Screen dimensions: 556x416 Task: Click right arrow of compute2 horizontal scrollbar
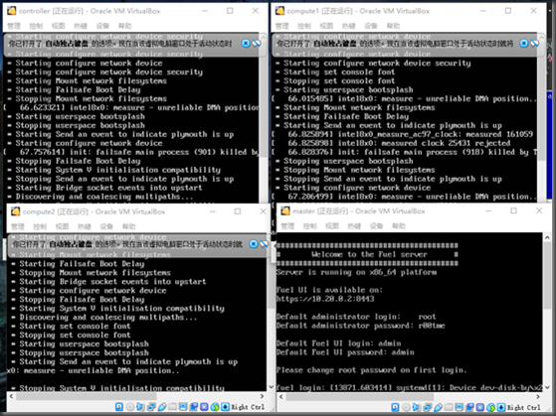pos(262,396)
